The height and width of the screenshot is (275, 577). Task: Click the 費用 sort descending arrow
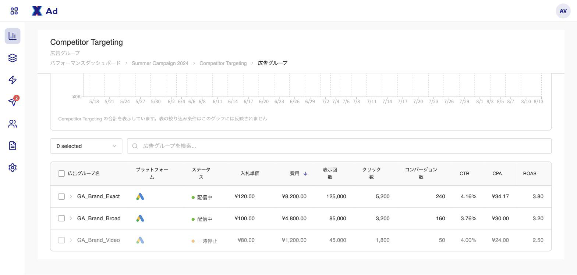point(305,174)
